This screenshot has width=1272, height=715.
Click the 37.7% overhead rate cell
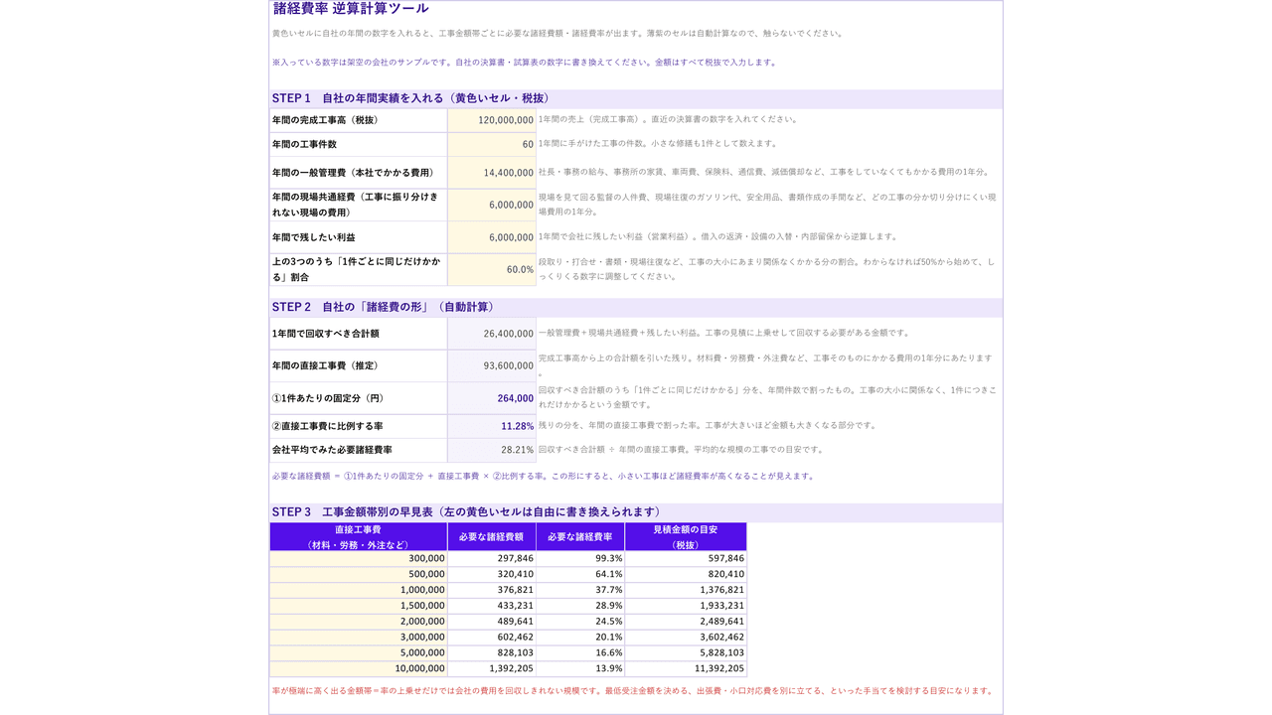[580, 590]
